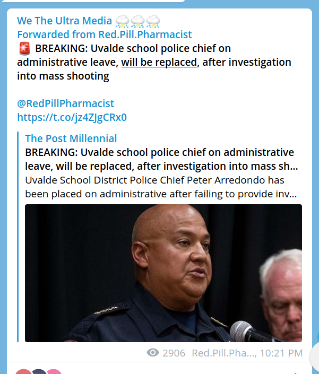Click the 2906 view count
319x374 pixels.
click(174, 353)
